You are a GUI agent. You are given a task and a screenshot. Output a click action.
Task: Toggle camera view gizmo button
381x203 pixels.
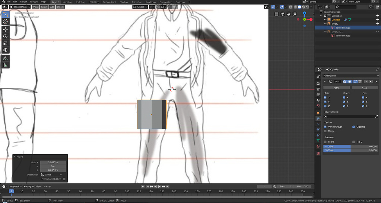(x=283, y=14)
